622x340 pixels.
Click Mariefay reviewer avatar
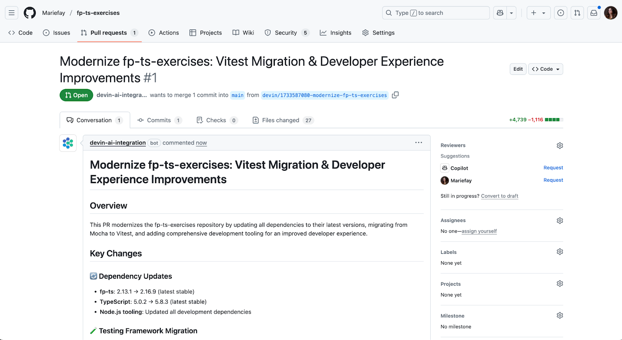pyautogui.click(x=445, y=180)
